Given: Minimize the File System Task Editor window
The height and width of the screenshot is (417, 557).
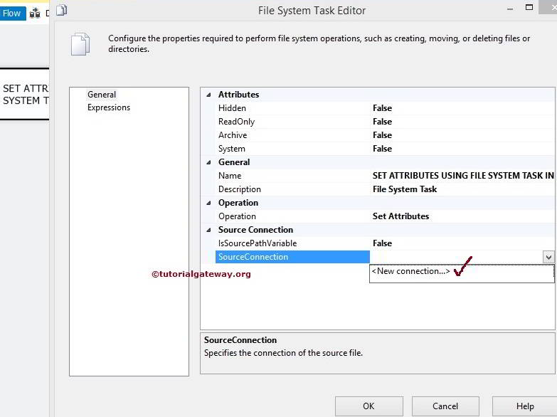Looking at the screenshot, I should [510, 9].
